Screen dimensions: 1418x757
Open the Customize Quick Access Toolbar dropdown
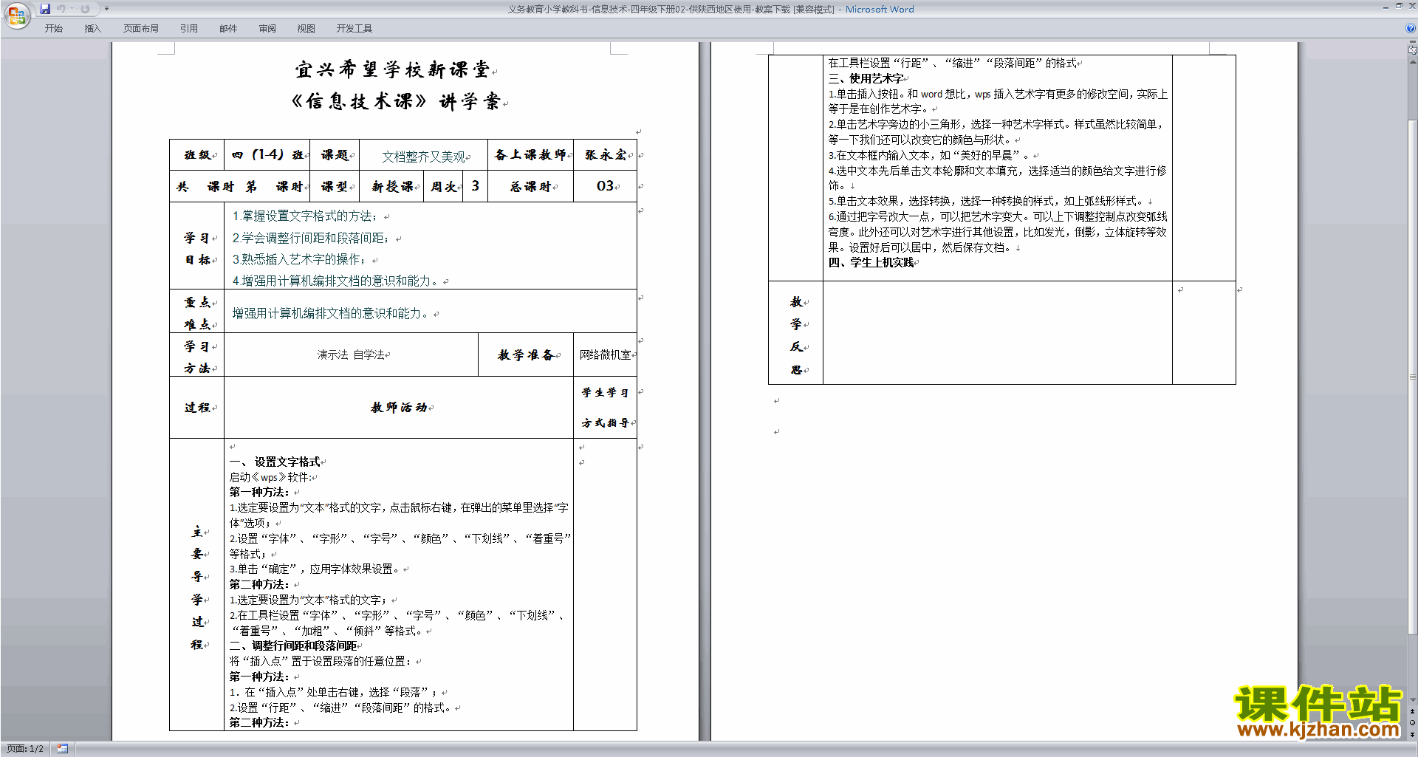click(106, 9)
